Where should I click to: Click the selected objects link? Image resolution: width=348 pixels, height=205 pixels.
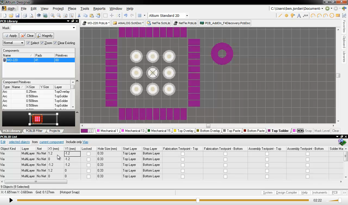click(19, 142)
